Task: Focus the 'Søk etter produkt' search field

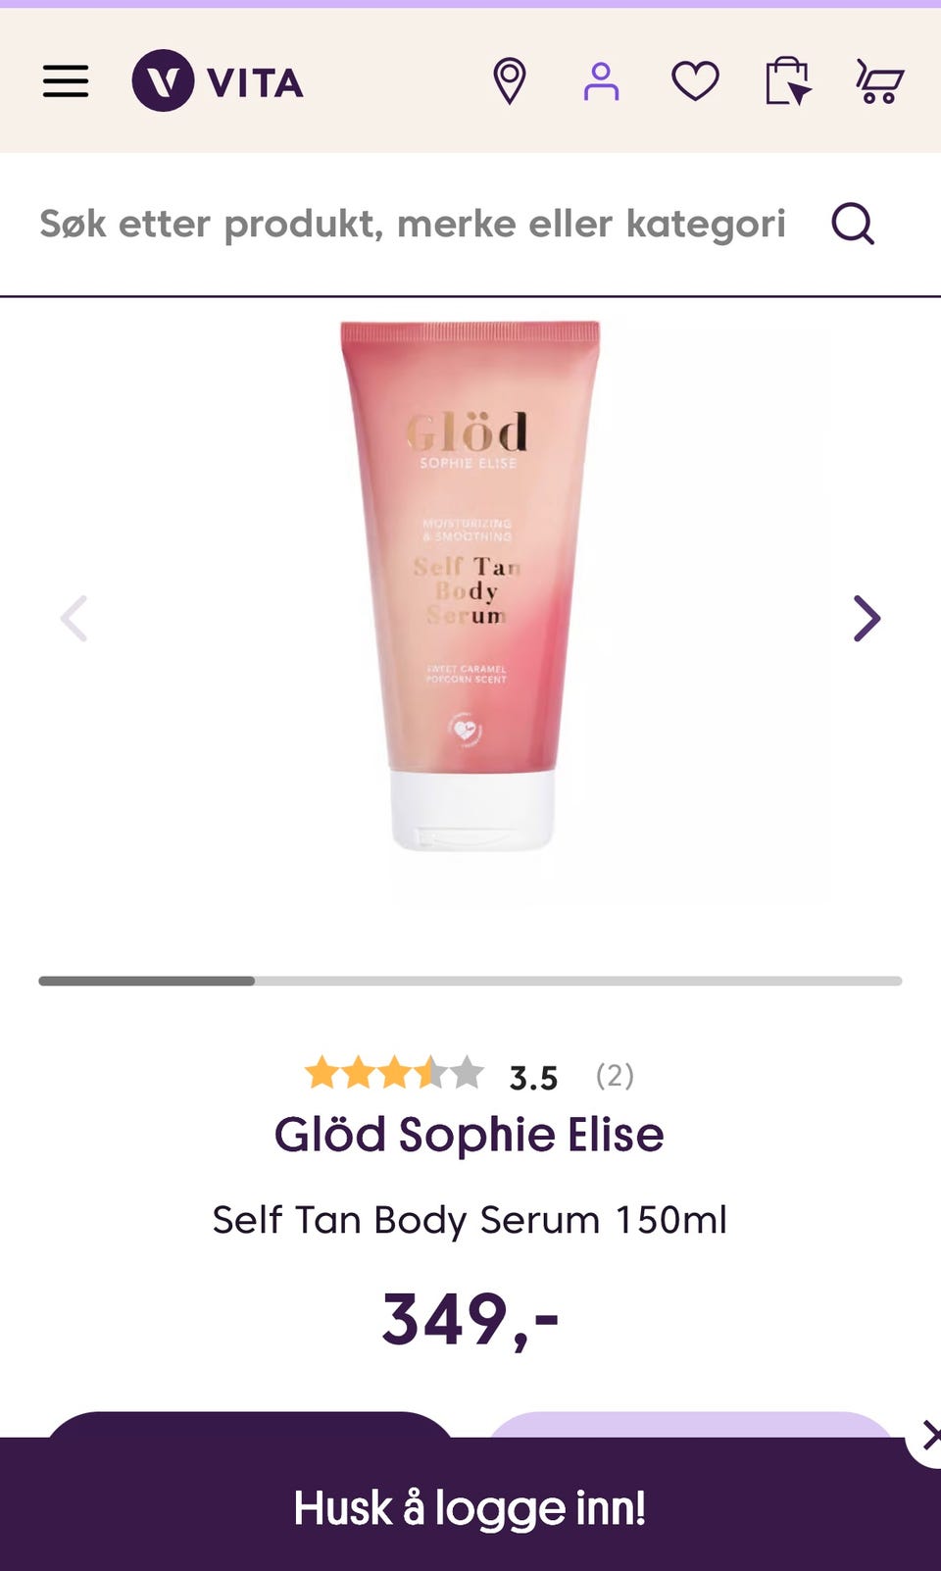Action: pyautogui.click(x=412, y=224)
